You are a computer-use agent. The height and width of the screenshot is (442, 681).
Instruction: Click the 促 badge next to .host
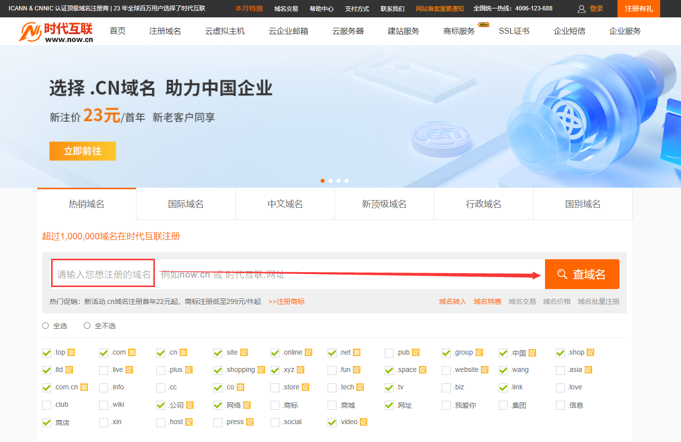(x=189, y=422)
